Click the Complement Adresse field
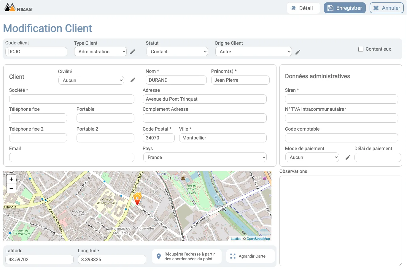The height and width of the screenshot is (273, 407). [205, 118]
